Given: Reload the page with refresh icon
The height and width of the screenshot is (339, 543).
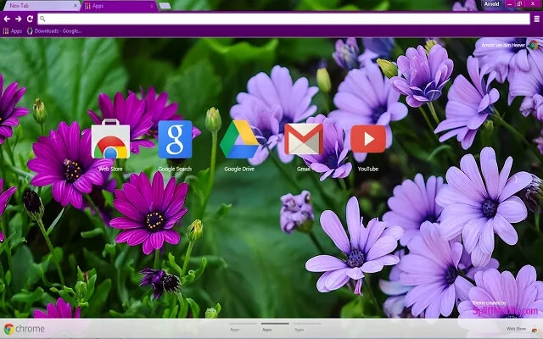Looking at the screenshot, I should (x=31, y=19).
